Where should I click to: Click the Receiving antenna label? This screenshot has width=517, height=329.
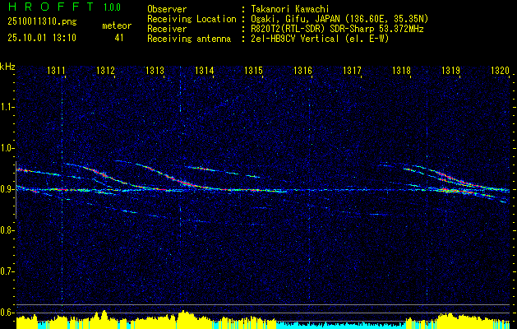[189, 39]
